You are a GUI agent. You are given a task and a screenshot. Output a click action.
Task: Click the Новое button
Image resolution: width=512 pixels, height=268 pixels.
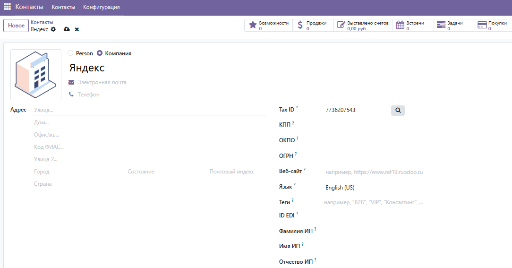(x=16, y=26)
